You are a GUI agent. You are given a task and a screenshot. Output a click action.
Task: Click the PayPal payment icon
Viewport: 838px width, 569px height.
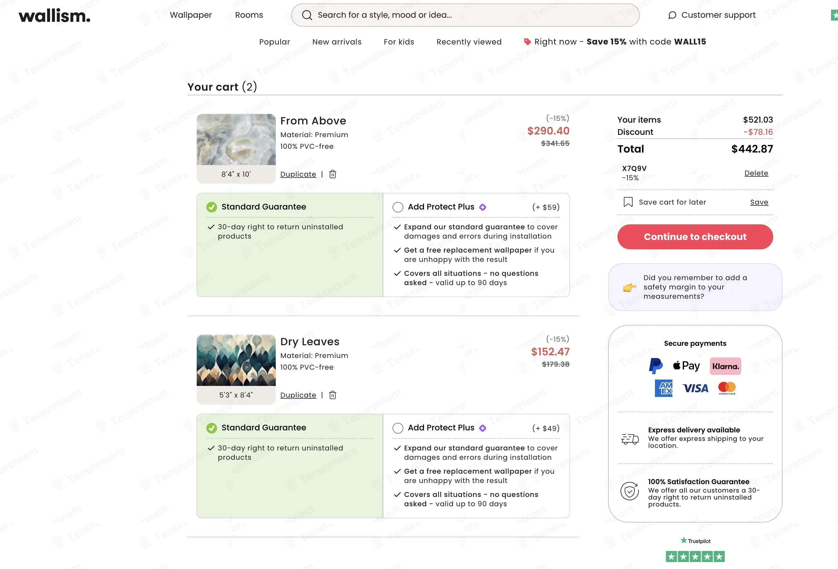(x=656, y=366)
